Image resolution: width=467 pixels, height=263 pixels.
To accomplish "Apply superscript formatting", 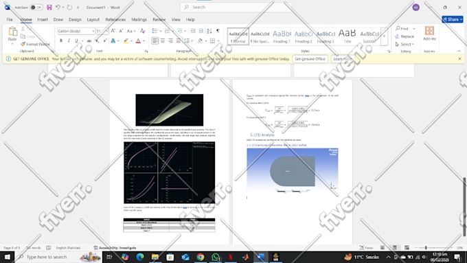I will [x=105, y=41].
